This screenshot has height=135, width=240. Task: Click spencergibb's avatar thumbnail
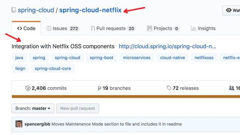coord(19,124)
